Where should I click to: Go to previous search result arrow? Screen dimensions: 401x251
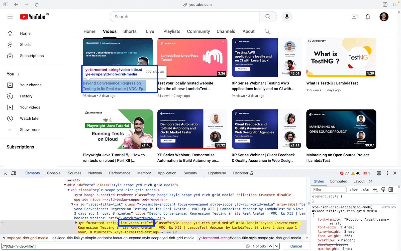point(271,246)
